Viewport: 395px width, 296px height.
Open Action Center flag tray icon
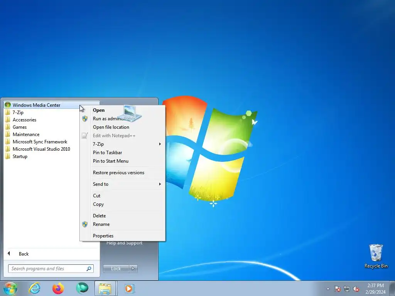(337, 289)
